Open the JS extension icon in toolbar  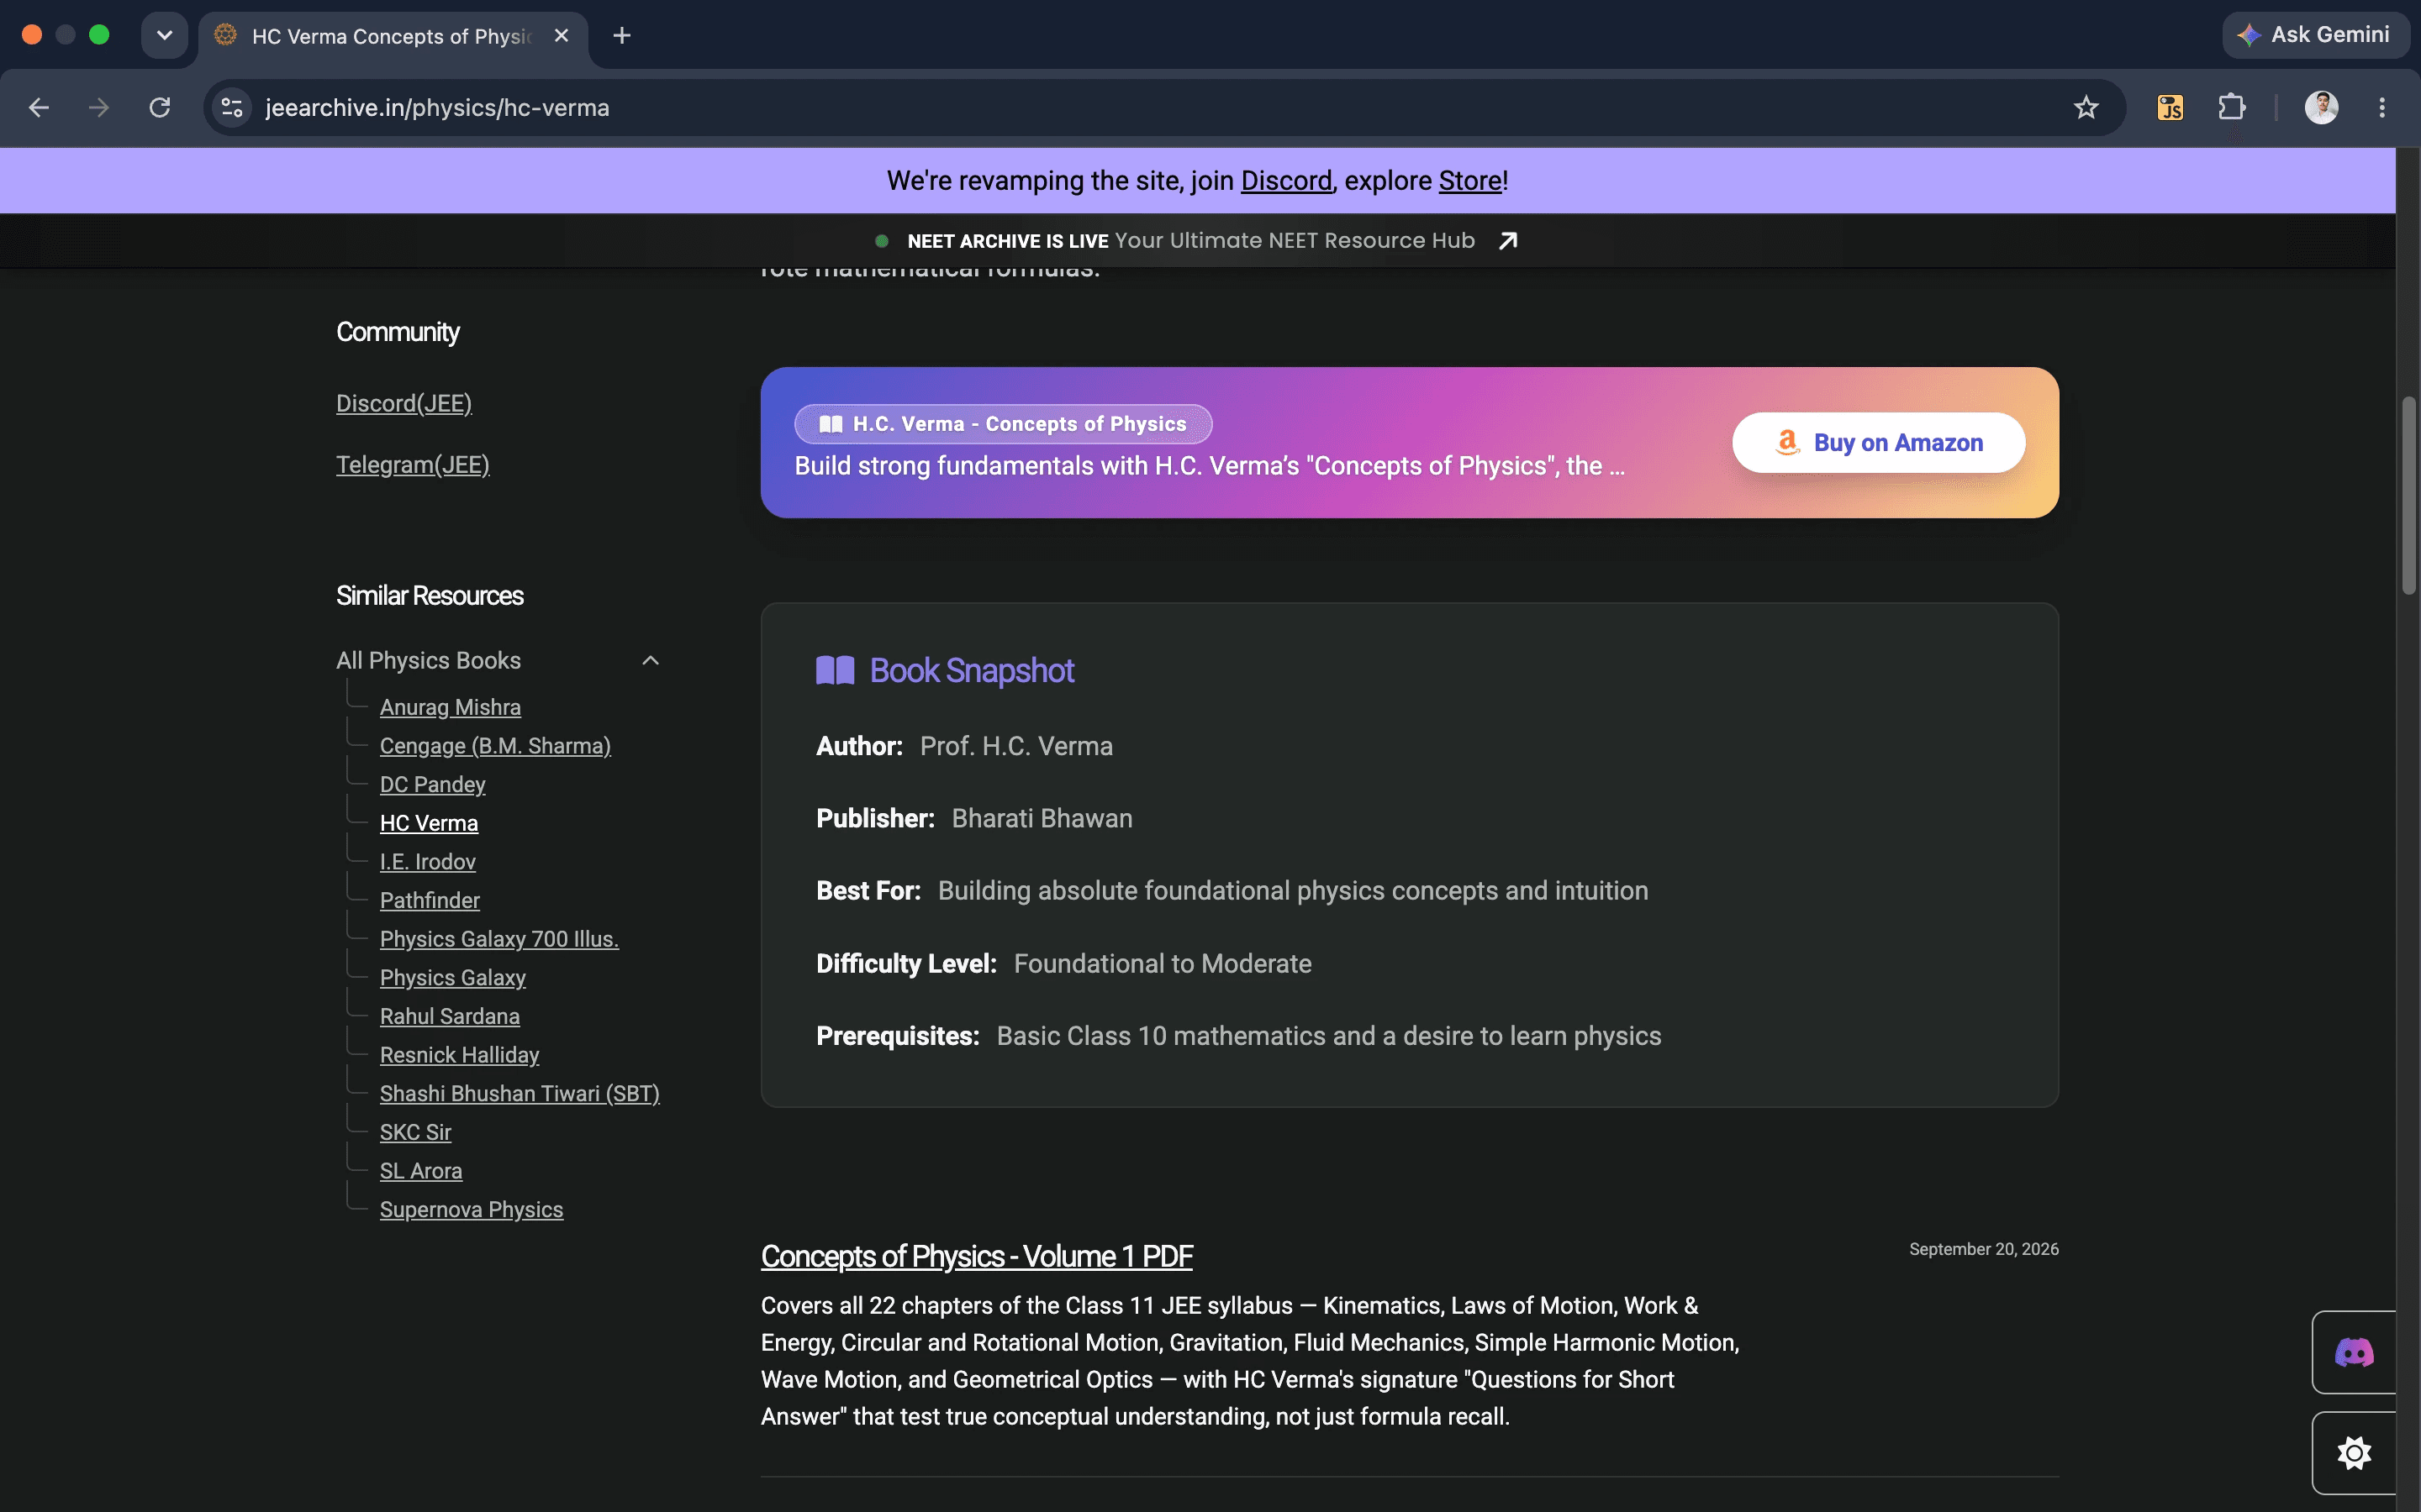point(2170,107)
